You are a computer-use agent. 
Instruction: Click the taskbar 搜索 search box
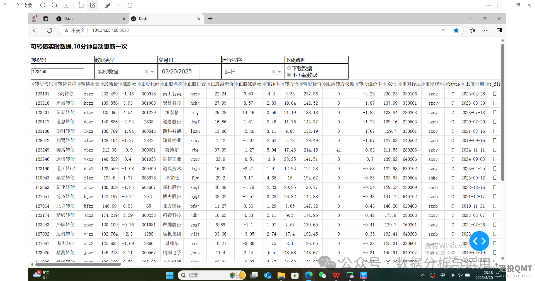[x=212, y=275]
